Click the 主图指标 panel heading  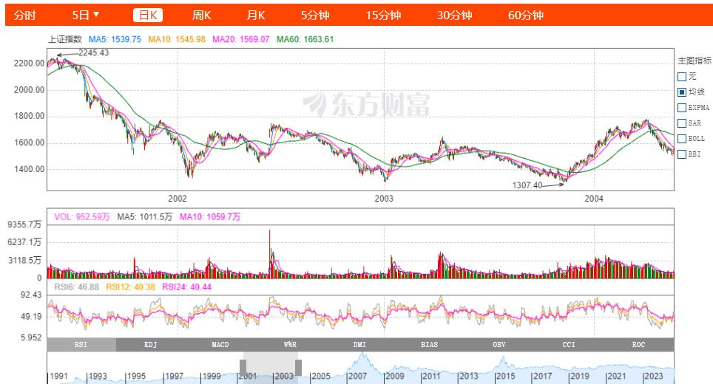pos(695,61)
